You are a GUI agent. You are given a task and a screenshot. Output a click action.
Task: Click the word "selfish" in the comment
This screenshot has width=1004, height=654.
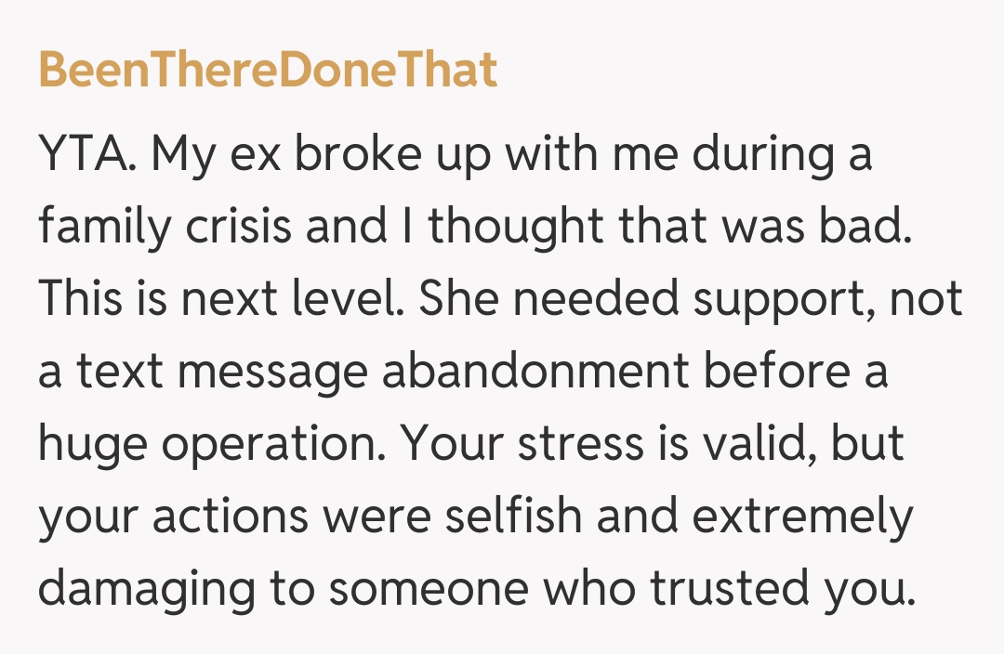(514, 517)
